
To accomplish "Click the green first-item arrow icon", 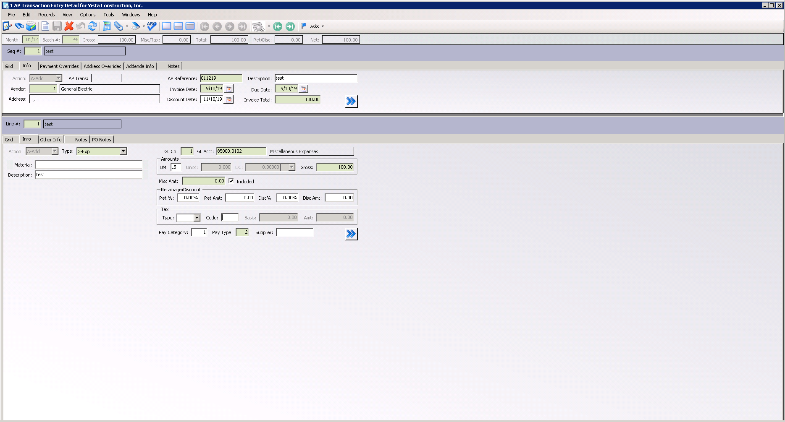I will click(278, 26).
